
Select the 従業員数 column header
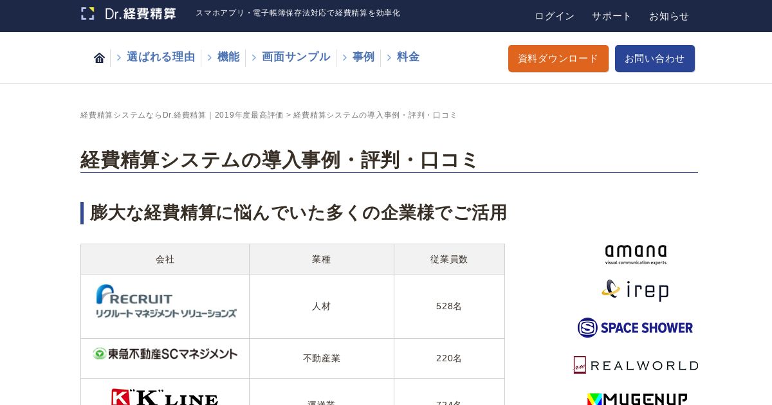pyautogui.click(x=449, y=259)
